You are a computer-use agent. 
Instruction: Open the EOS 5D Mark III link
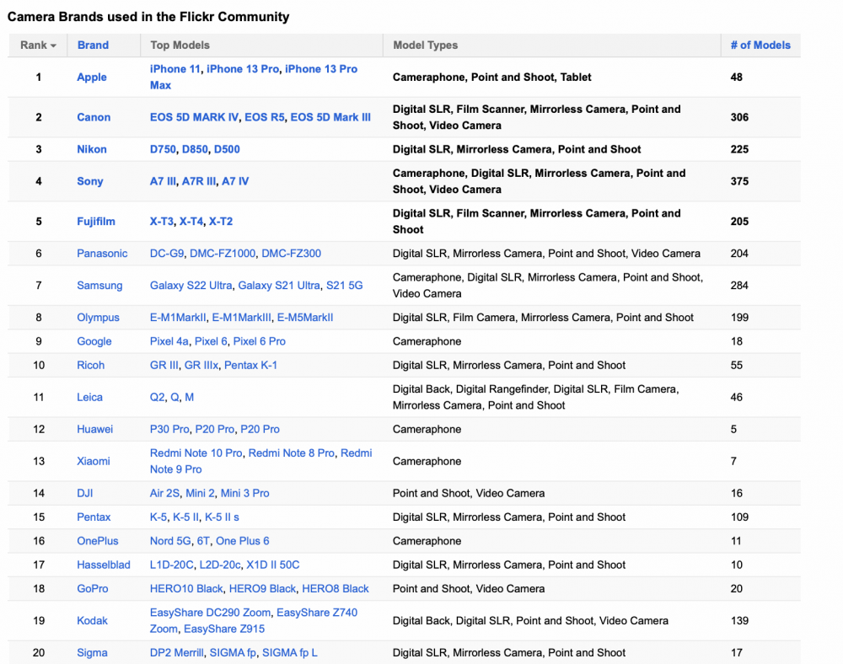pyautogui.click(x=330, y=117)
